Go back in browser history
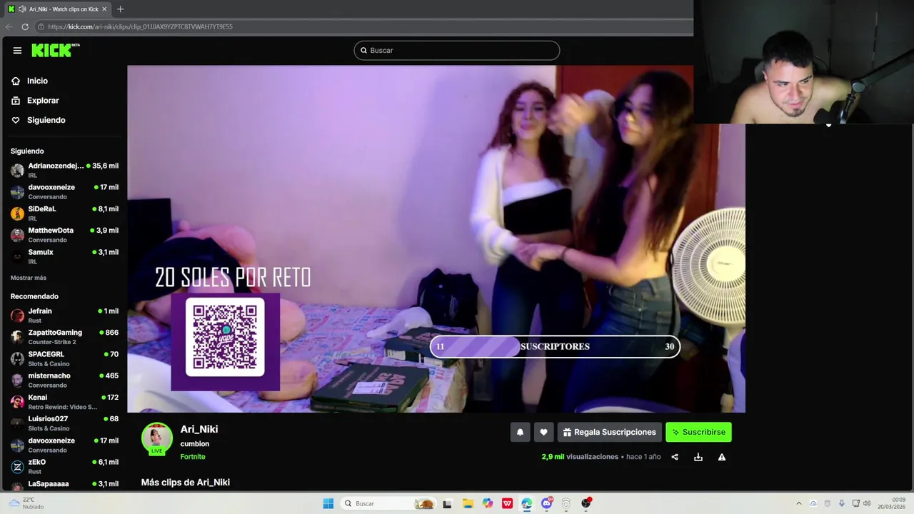Viewport: 914px width, 514px height. tap(9, 26)
